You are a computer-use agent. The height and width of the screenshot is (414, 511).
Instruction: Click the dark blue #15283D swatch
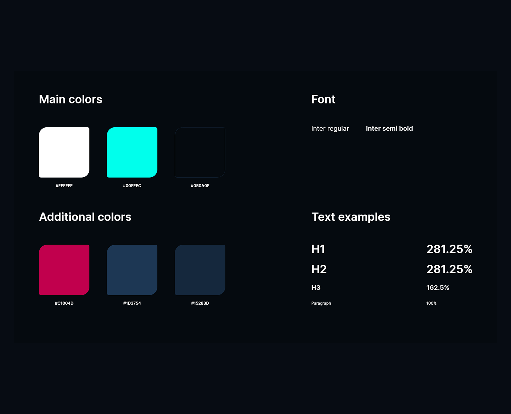click(x=200, y=270)
